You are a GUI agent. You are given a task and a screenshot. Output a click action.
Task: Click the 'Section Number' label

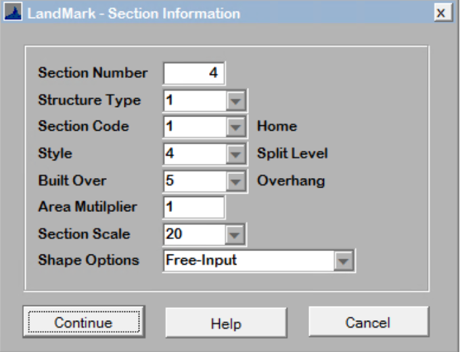click(x=93, y=72)
